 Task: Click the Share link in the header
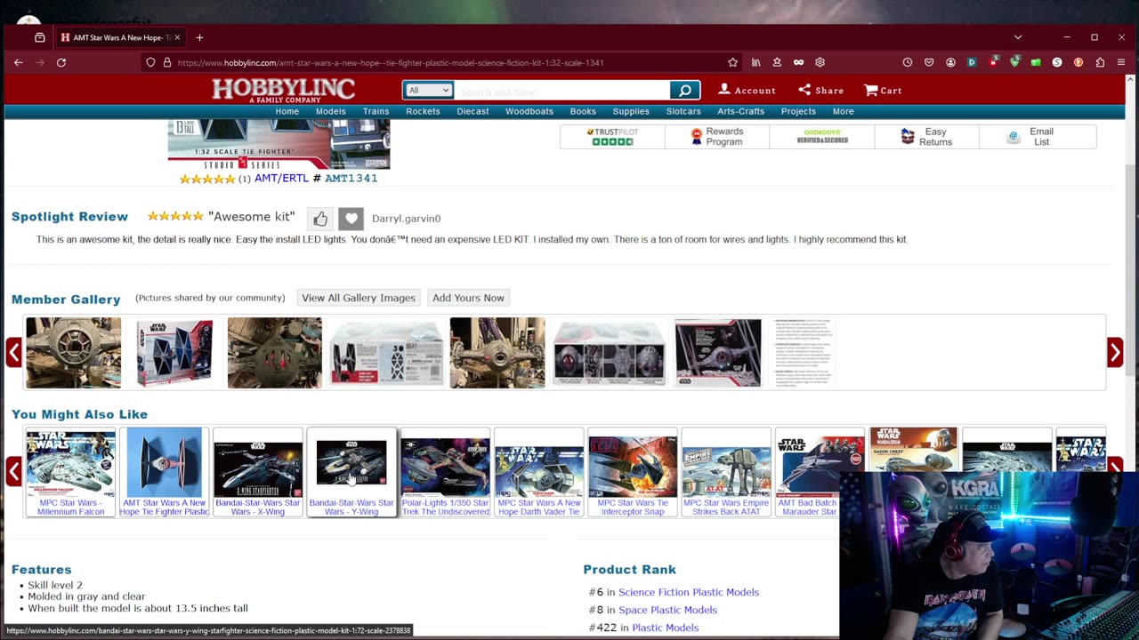[x=821, y=90]
